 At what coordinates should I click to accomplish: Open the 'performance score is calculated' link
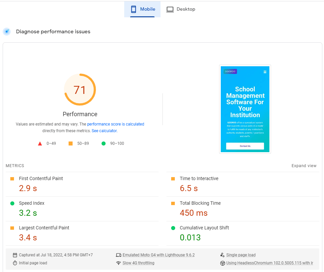pos(116,124)
